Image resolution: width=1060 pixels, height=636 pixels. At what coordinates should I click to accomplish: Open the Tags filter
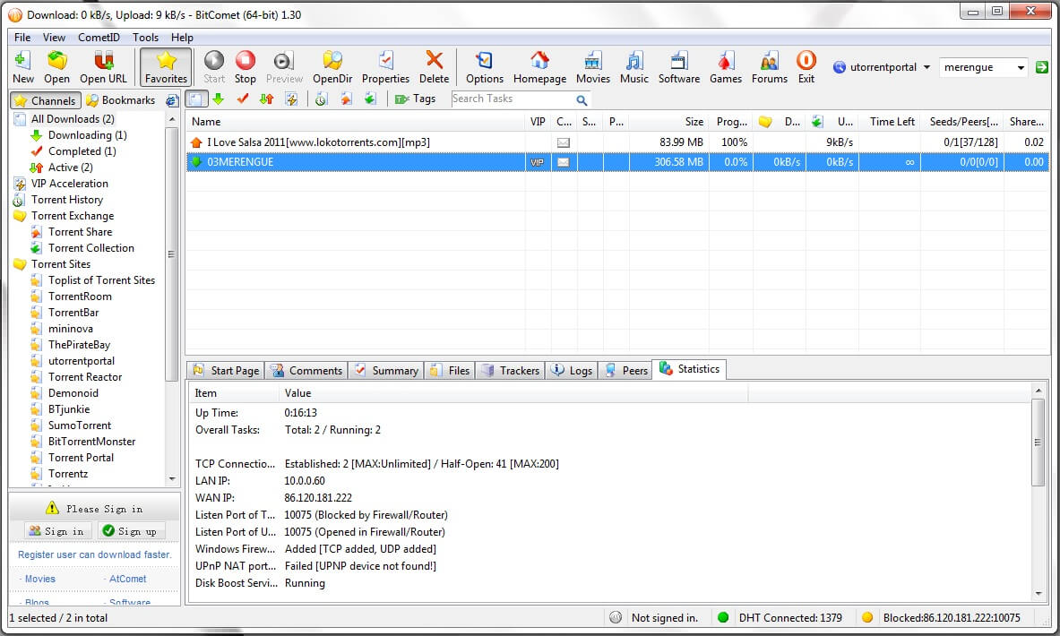point(416,99)
